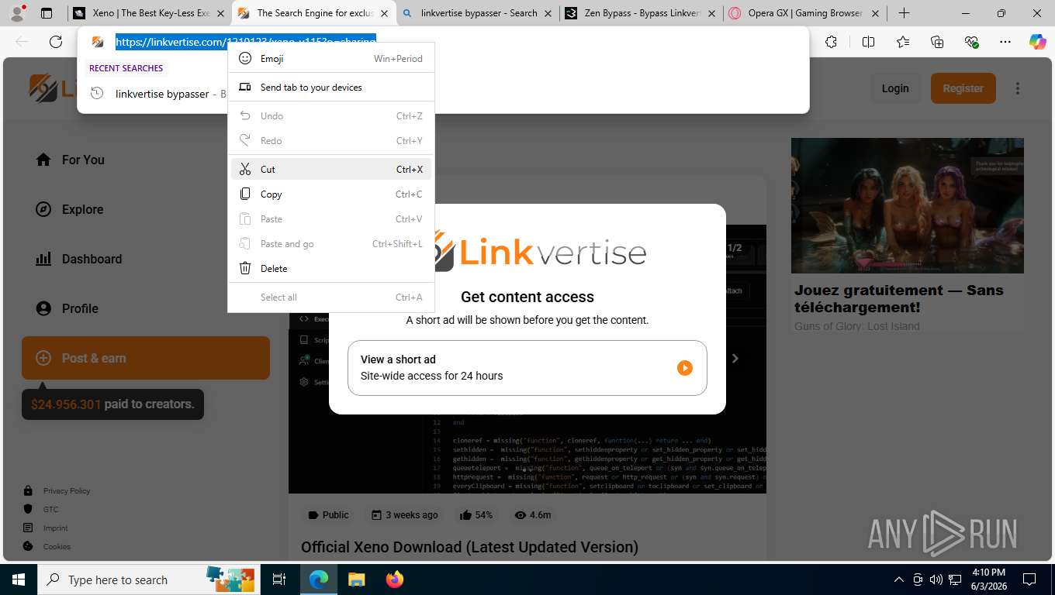Open the Jouez gratuitement ad headline
The height and width of the screenshot is (595, 1055).
[899, 298]
